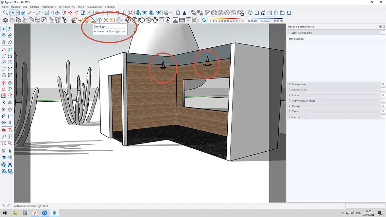Viewport: 386px width, 217px height.
Task: Select the Paint Bucket tool in left toolbar
Action: click(x=4, y=35)
